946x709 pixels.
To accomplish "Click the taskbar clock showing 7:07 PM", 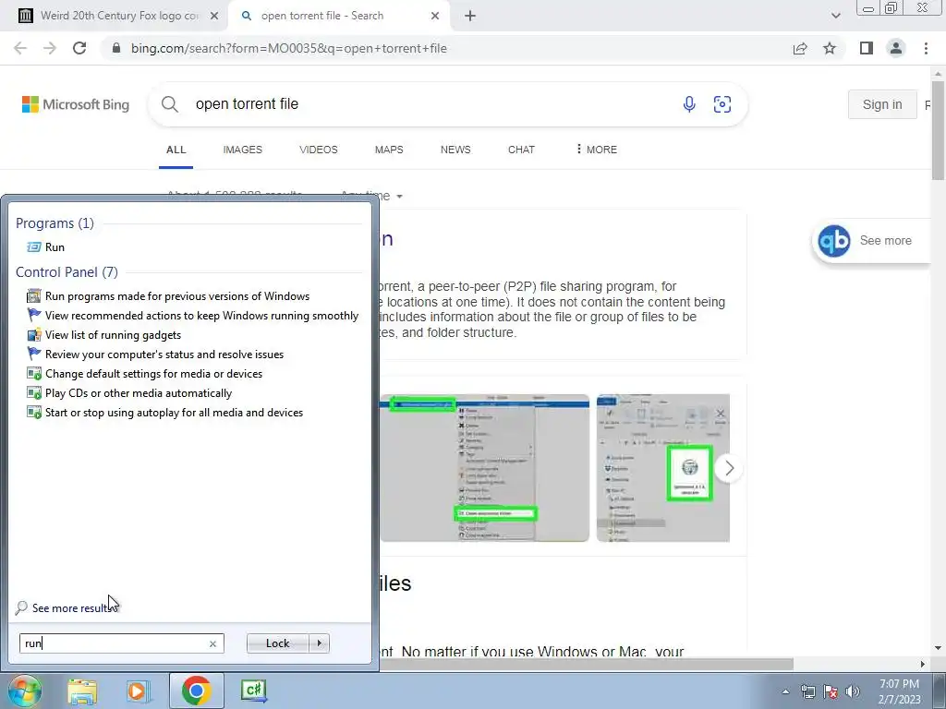I will [899, 691].
